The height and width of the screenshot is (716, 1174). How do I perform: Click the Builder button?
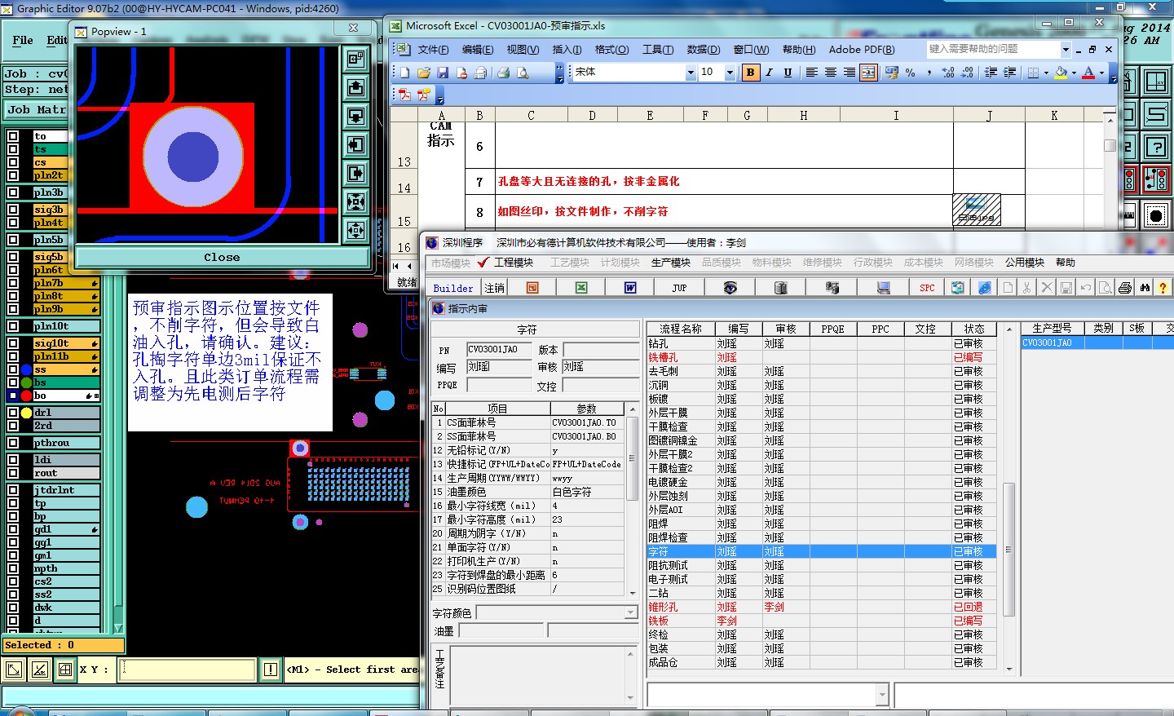click(x=453, y=288)
